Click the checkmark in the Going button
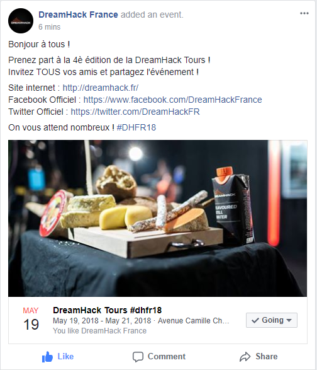The width and height of the screenshot is (317, 370). (255, 320)
